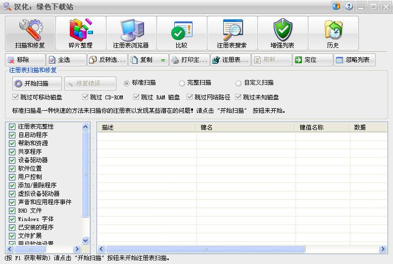393x264 pixels.
Task: Click the help question mark icon in title bar
Action: point(349,6)
